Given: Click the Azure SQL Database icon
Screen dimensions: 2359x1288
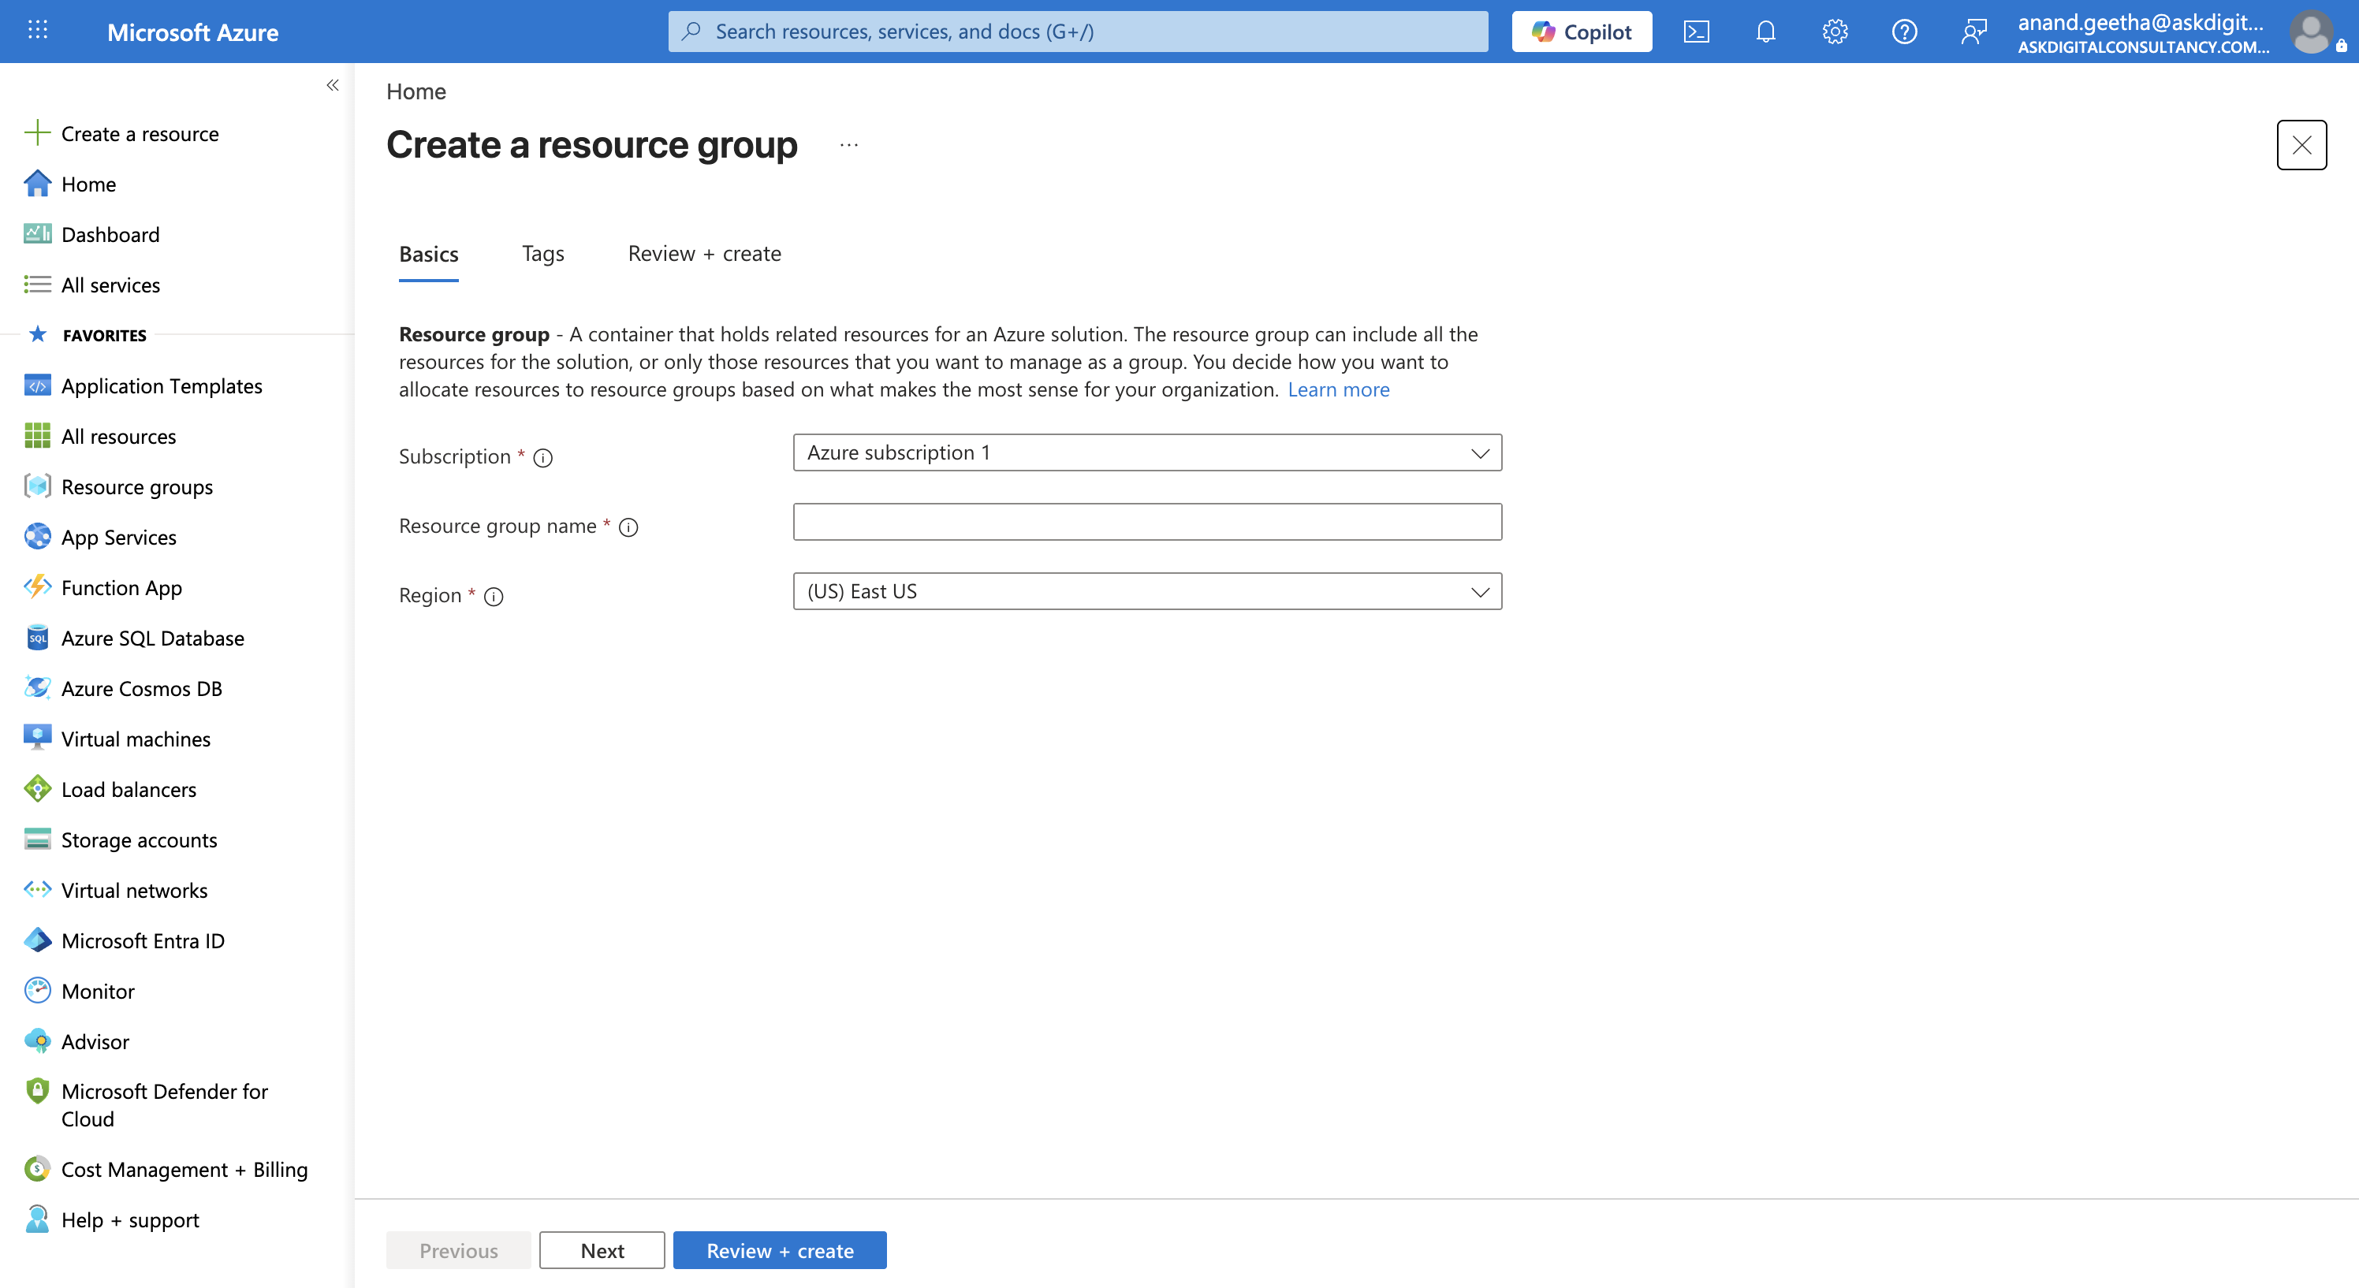Looking at the screenshot, I should click(38, 637).
